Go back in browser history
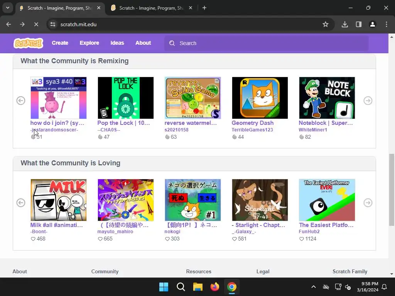Viewport: 395px width, 296px height. (x=8, y=24)
